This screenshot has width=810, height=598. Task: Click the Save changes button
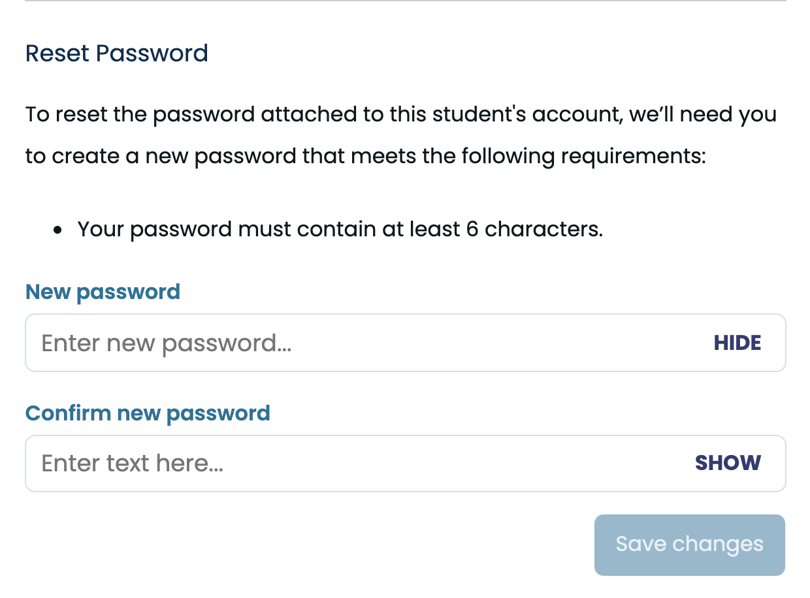pyautogui.click(x=689, y=544)
